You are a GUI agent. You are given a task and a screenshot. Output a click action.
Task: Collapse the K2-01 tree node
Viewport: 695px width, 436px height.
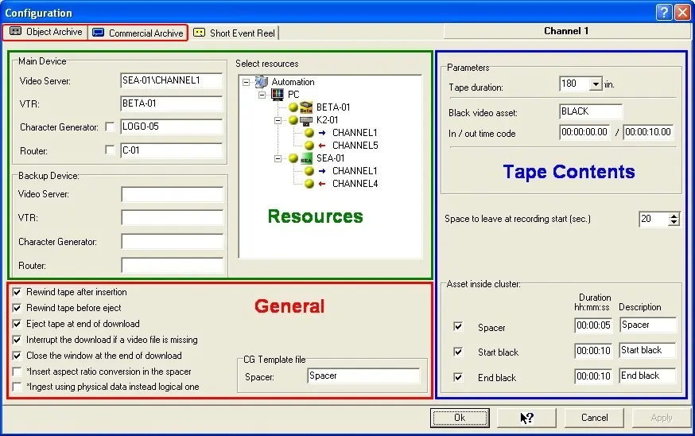[278, 120]
